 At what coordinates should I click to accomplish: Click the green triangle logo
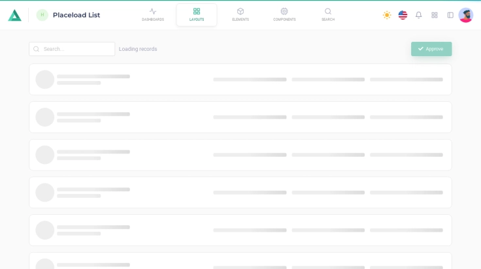[14, 15]
